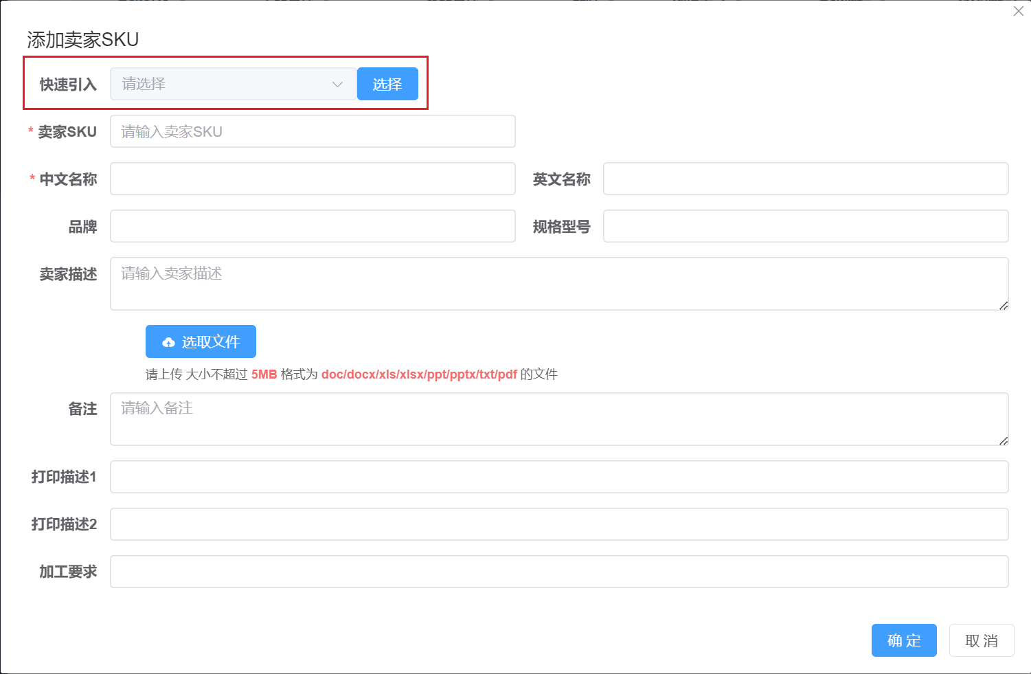Click the 中文名称 required input field
Image resolution: width=1031 pixels, height=674 pixels.
(313, 179)
